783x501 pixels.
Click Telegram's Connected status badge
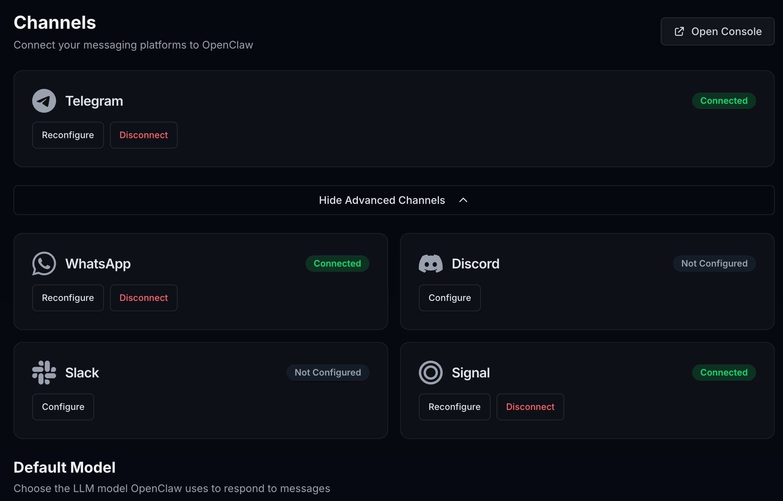[x=724, y=101]
